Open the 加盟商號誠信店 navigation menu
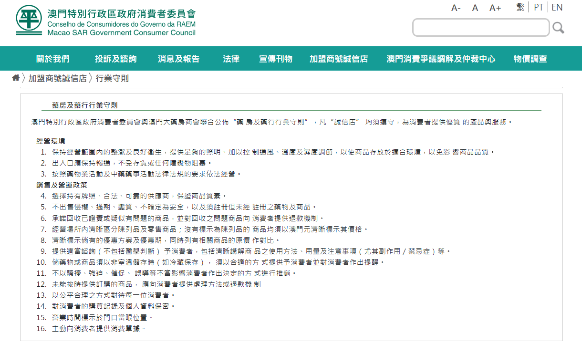 point(339,59)
